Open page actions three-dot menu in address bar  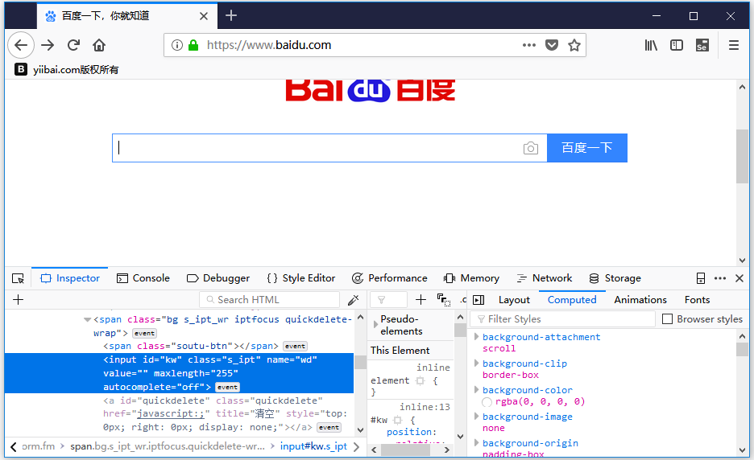(529, 45)
